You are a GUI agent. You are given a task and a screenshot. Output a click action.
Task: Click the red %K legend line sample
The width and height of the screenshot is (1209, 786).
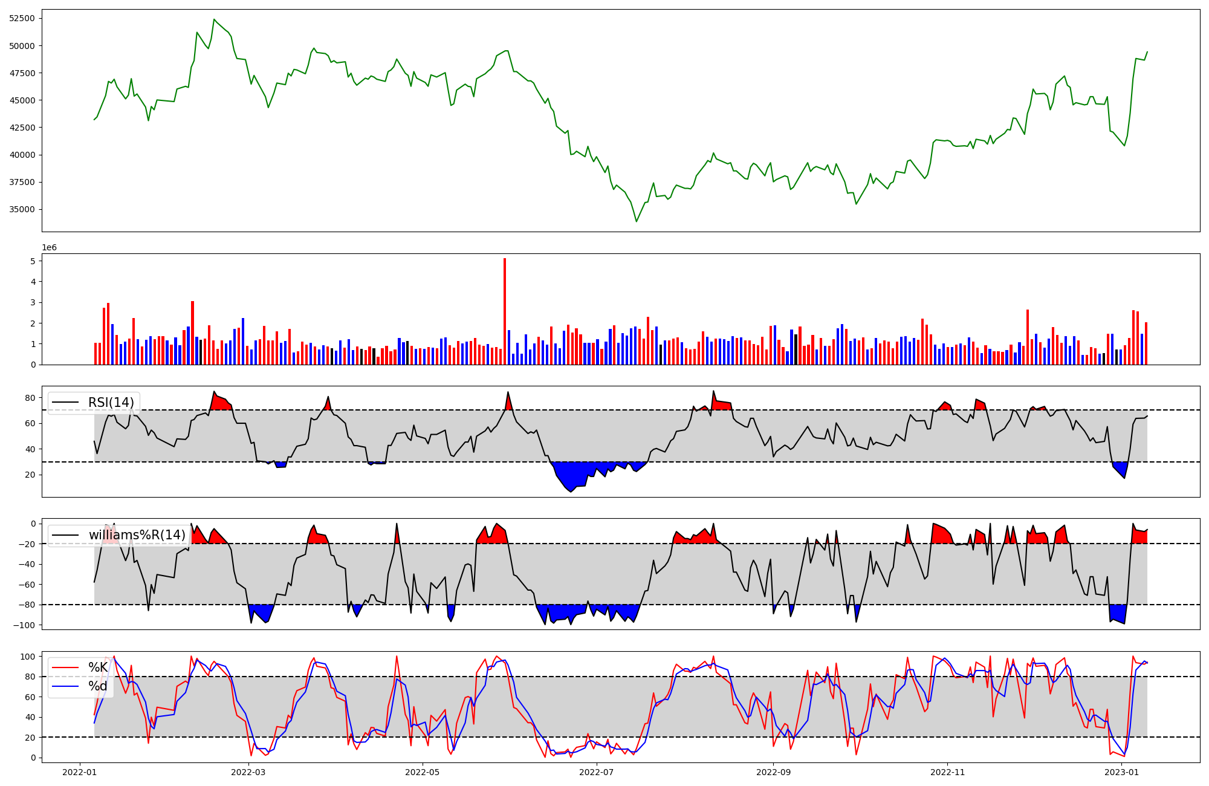coord(65,667)
